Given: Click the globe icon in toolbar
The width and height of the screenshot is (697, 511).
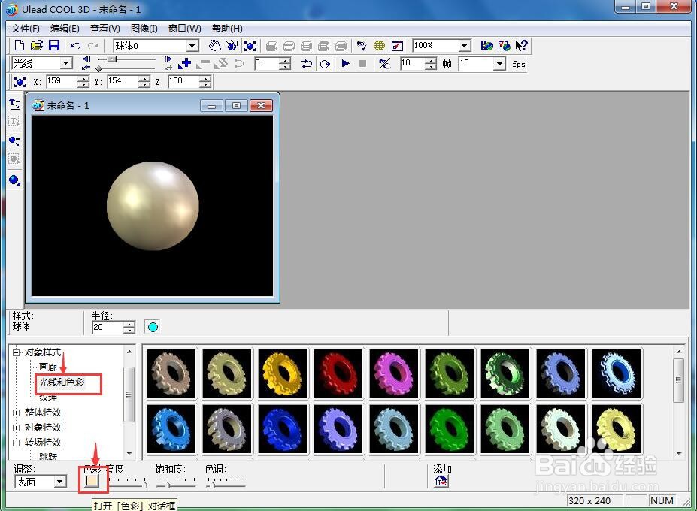Looking at the screenshot, I should [379, 45].
